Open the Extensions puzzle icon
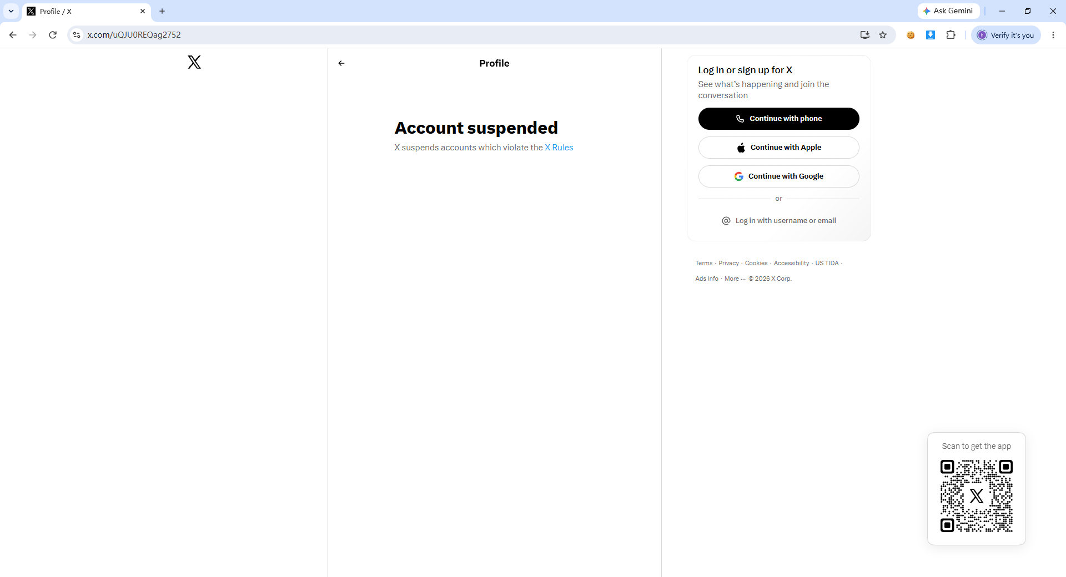 tap(951, 35)
